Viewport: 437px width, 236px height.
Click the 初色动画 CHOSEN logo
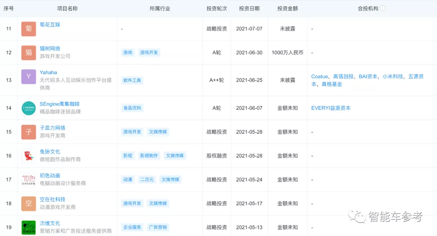(x=28, y=179)
